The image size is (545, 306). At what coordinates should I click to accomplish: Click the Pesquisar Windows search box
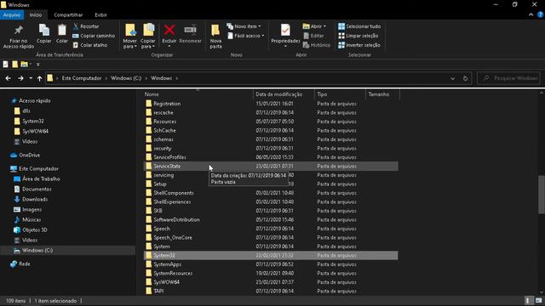509,78
